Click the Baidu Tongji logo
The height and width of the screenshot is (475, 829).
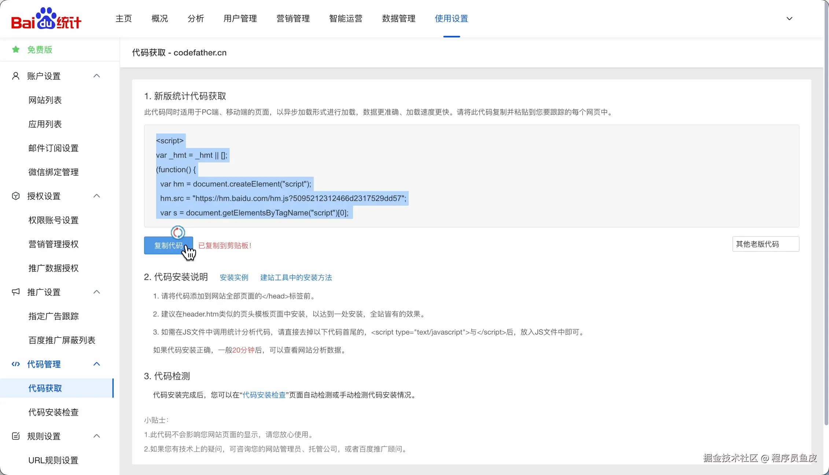click(46, 19)
